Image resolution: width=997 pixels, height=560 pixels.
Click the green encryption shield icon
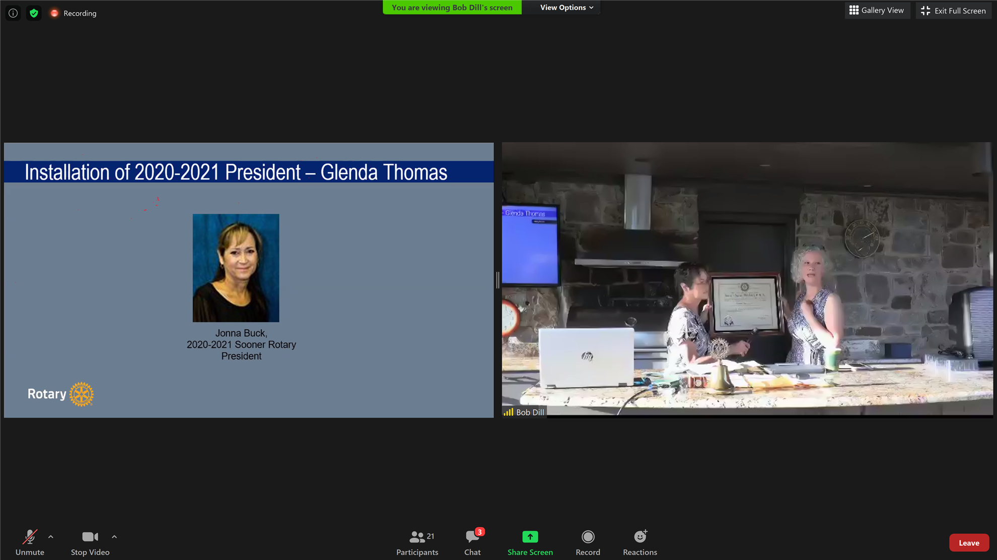pos(34,13)
